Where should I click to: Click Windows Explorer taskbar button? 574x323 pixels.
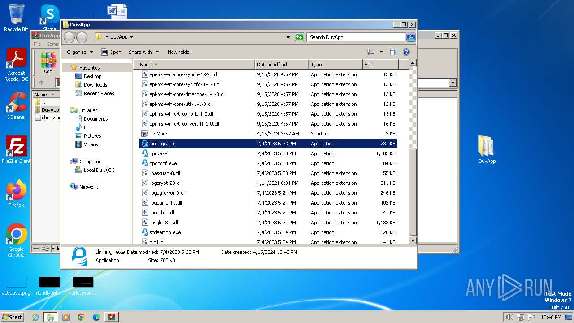tap(51, 317)
